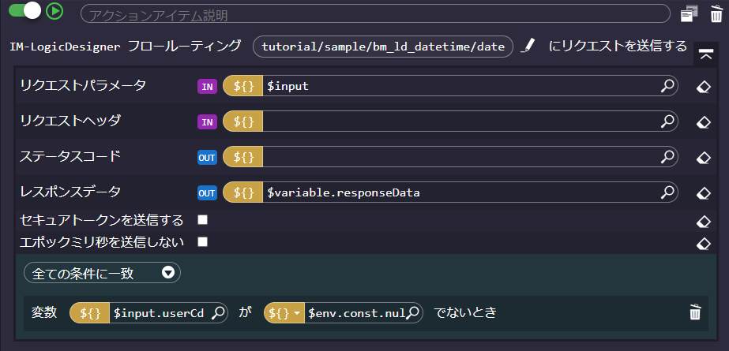The width and height of the screenshot is (729, 351).
Task: Click the IM-LogicDesigner フロールーティング title text
Action: tap(126, 46)
